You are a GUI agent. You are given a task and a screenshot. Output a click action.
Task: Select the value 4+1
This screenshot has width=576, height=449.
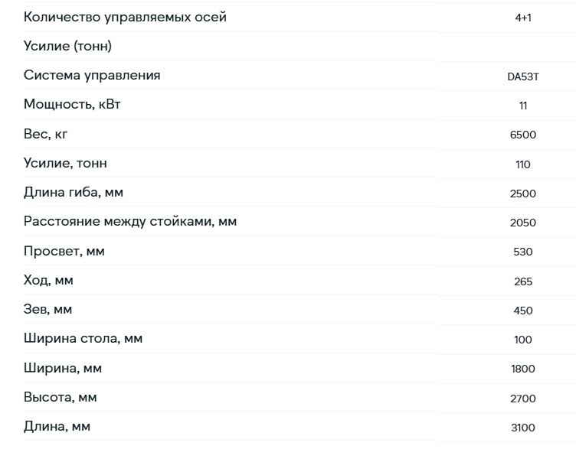(x=523, y=18)
